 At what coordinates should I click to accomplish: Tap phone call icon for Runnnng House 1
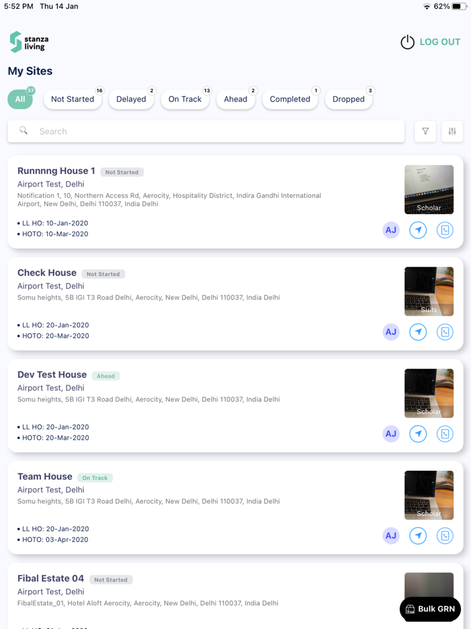tap(445, 230)
